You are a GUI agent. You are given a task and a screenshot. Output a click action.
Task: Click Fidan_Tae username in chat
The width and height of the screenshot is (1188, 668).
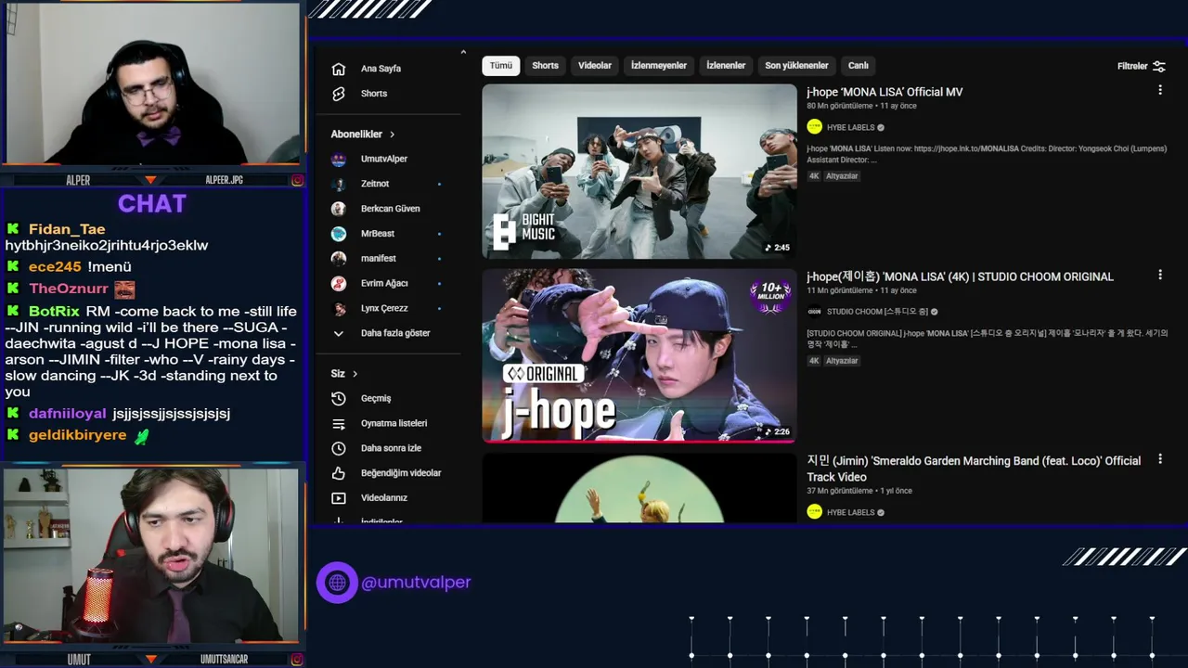(67, 229)
